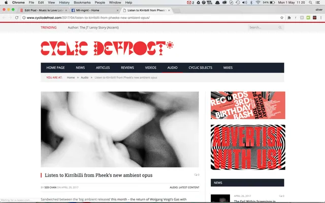
Task: Click the Advertise With Us banner
Action: 248,147
